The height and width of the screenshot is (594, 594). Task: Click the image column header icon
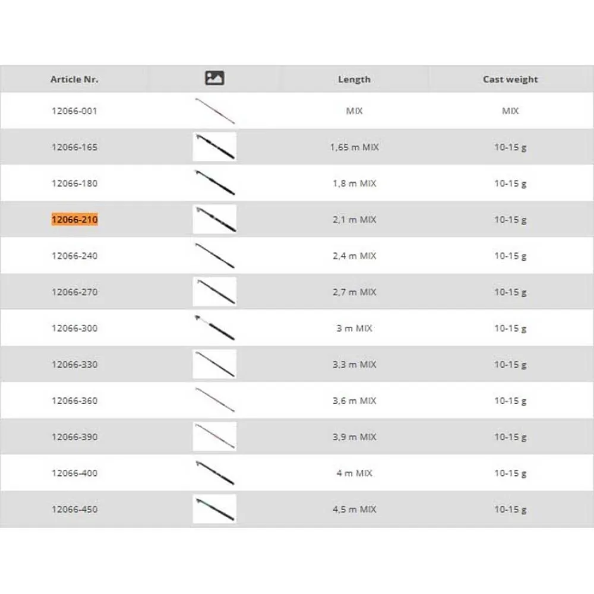click(214, 78)
